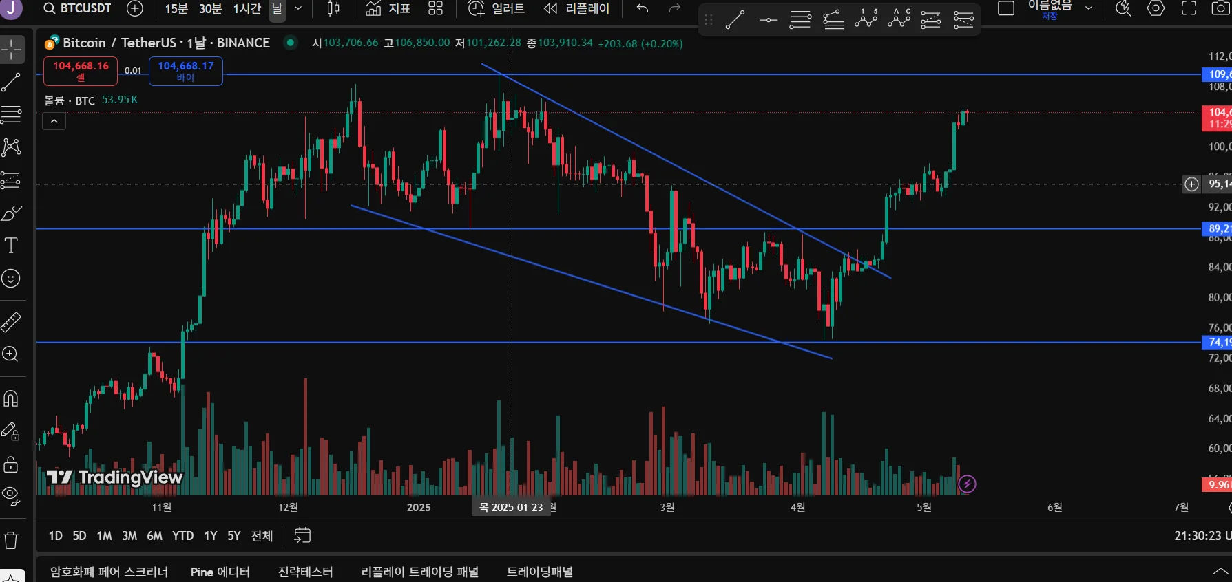1232x582 pixels.
Task: Take a chart snapshot with camera
Action: [1220, 8]
